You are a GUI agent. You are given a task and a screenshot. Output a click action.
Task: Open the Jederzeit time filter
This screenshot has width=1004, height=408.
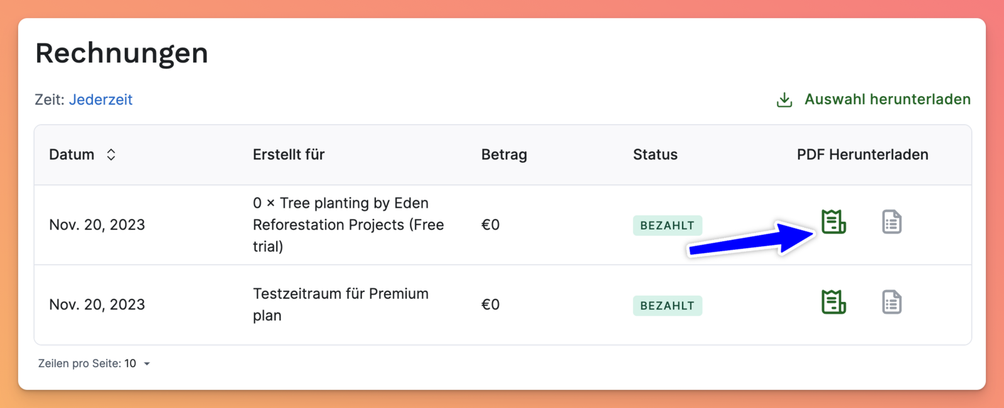point(100,100)
